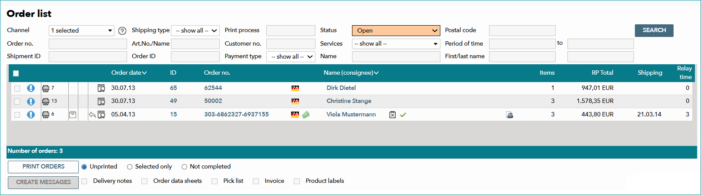Open order details icon for order dated 05.04.13

pyautogui.click(x=101, y=115)
